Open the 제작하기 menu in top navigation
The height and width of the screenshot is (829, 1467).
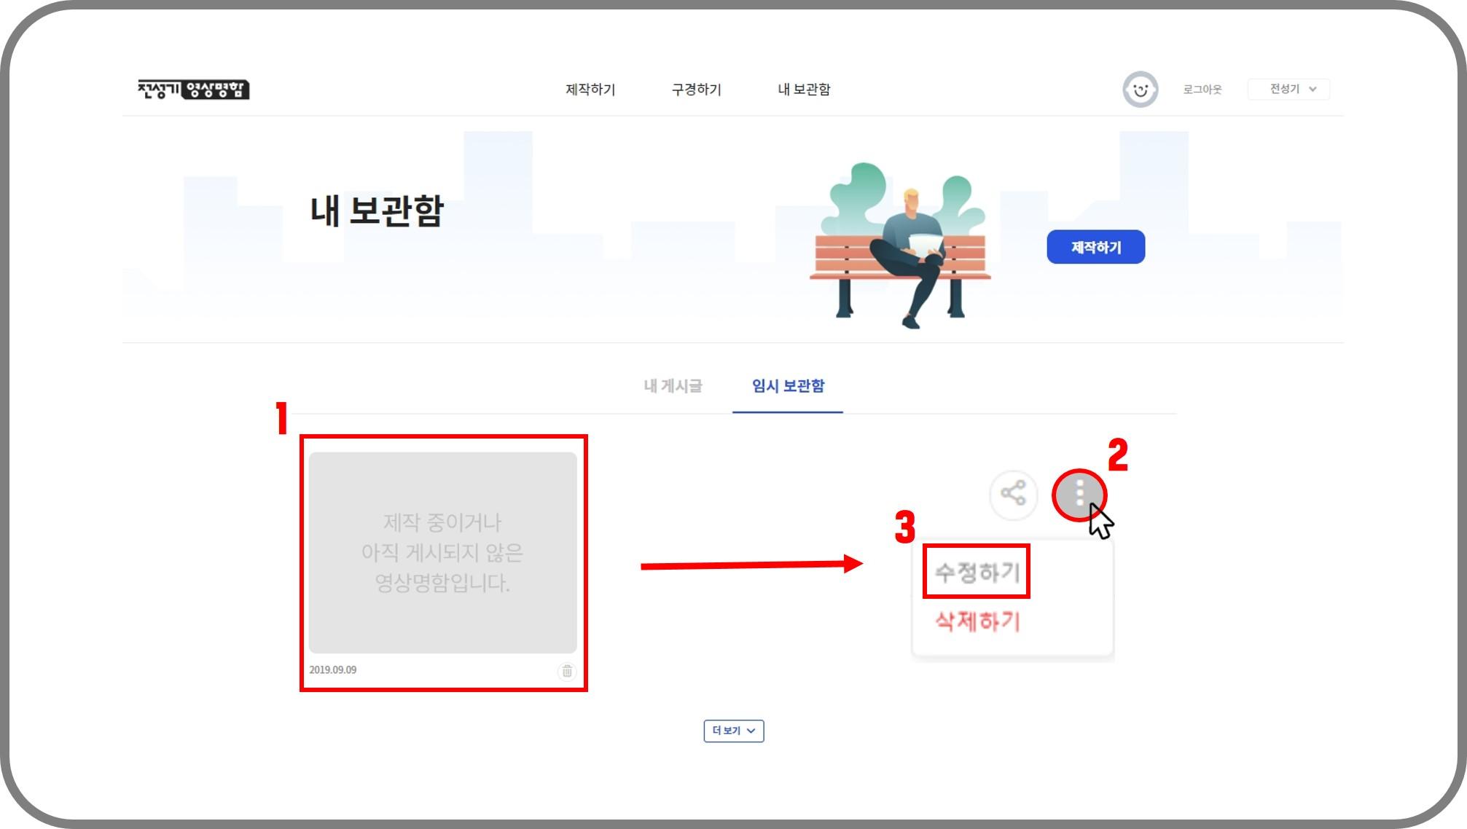point(590,90)
